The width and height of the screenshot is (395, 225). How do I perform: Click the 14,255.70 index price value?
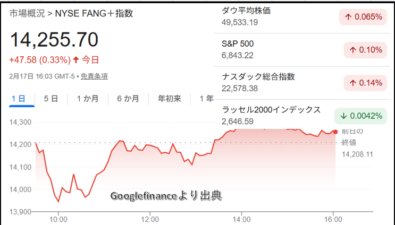[x=54, y=40]
